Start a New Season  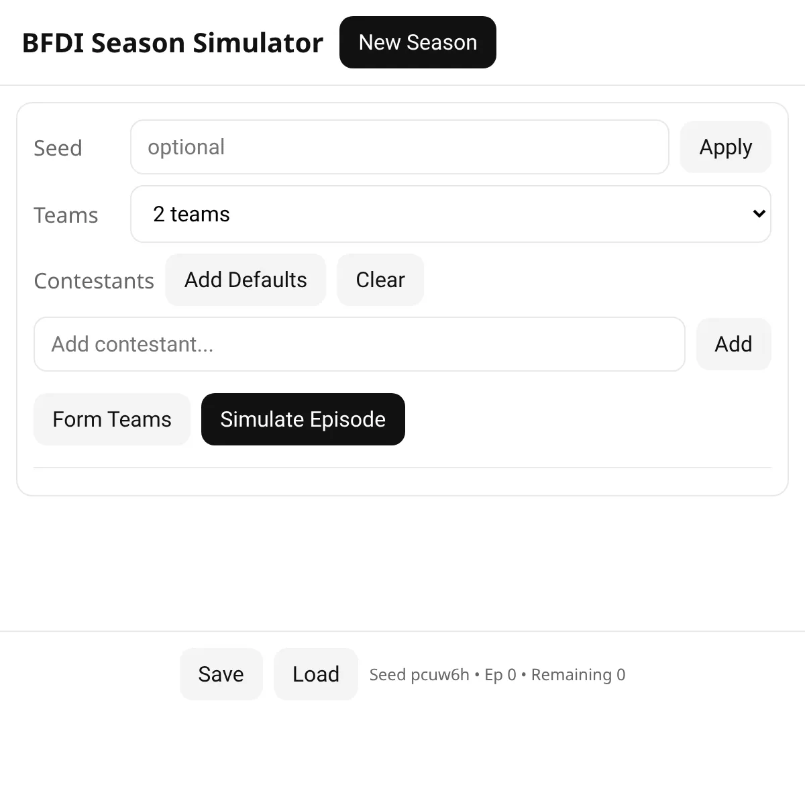(417, 42)
